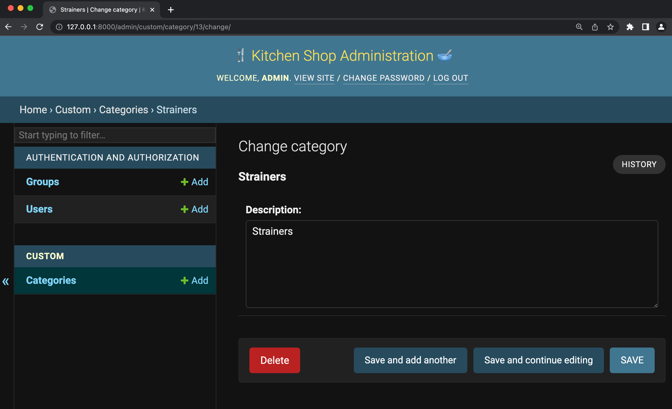Bookmark this page with the star icon

point(611,27)
